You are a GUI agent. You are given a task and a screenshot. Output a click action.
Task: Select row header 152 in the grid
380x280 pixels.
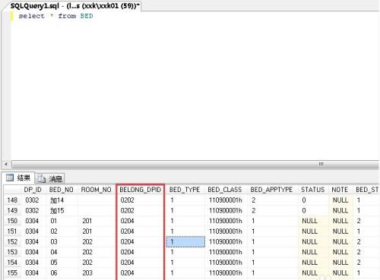click(12, 242)
